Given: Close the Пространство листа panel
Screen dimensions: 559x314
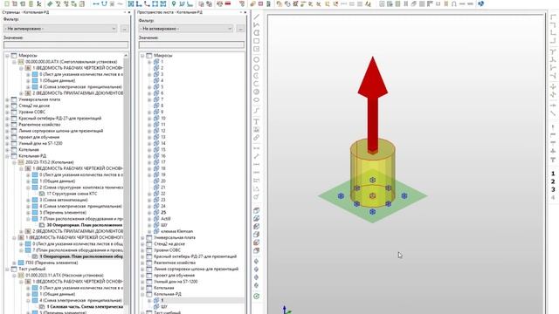Looking at the screenshot, I should tap(245, 12).
